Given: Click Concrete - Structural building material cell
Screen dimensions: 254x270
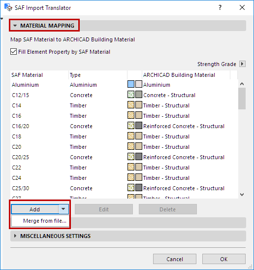Looking at the screenshot, I should pyautogui.click(x=169, y=95).
